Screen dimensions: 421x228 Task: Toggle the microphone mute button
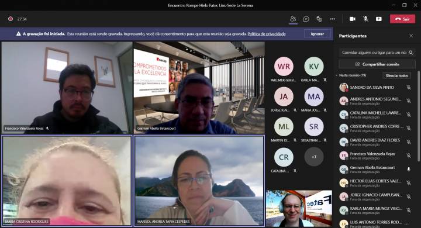(x=365, y=19)
